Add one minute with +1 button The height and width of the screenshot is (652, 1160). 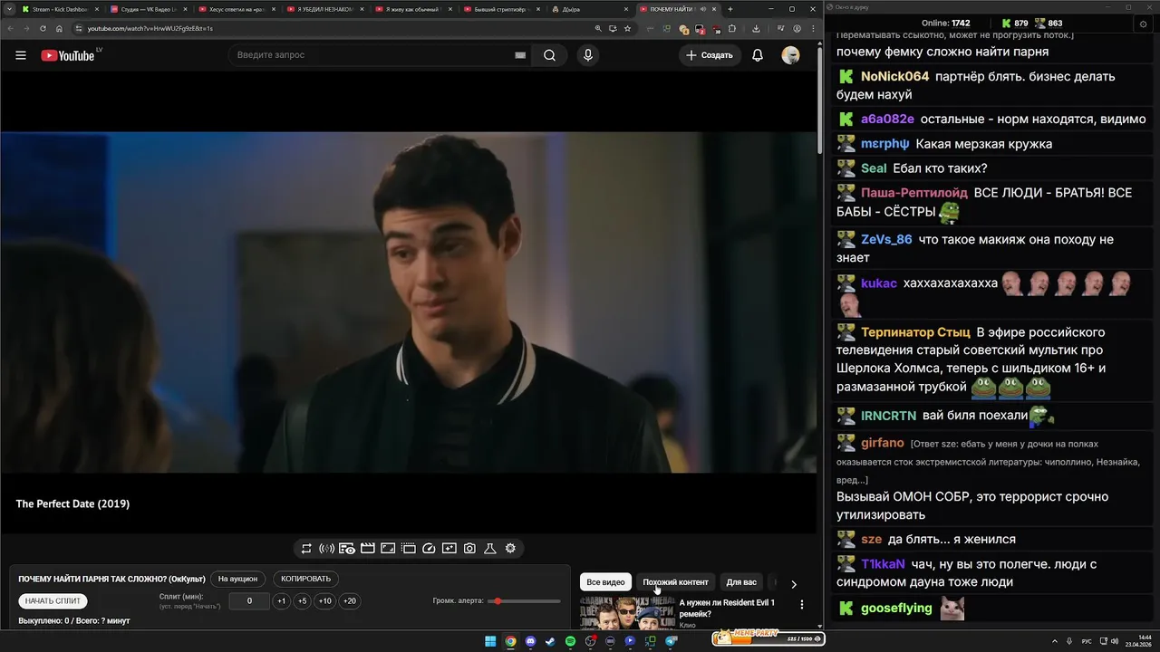(282, 601)
